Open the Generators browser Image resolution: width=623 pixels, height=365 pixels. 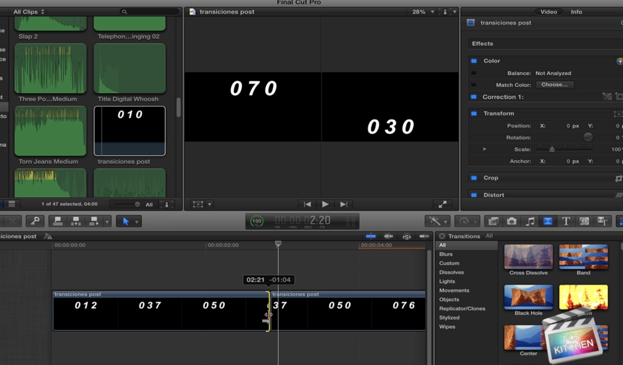coord(584,221)
